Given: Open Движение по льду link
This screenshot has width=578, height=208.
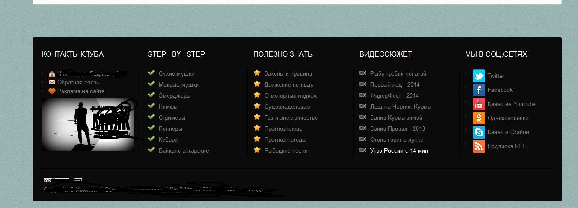Looking at the screenshot, I should (289, 85).
